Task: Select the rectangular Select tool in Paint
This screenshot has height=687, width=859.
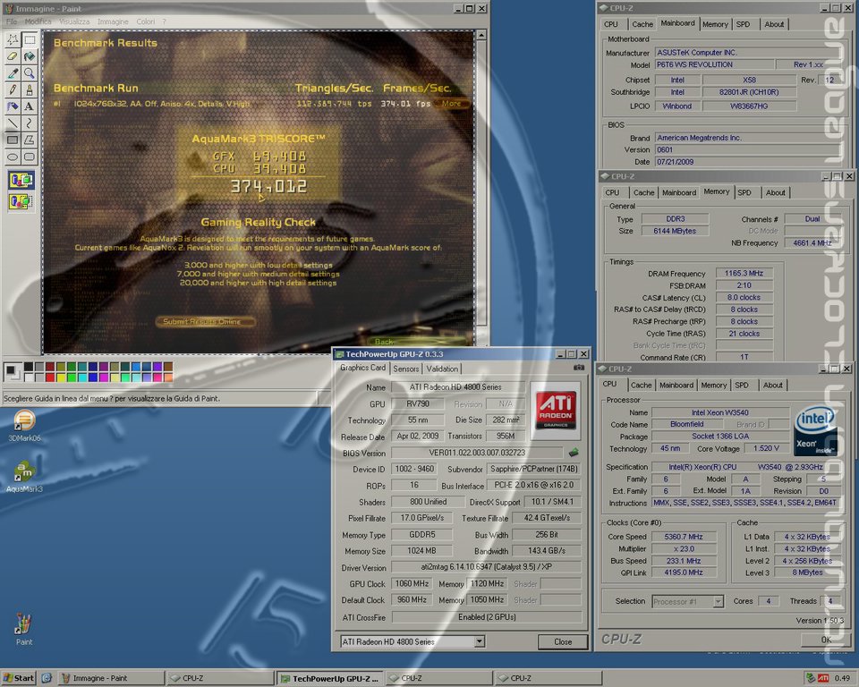Action: click(30, 39)
